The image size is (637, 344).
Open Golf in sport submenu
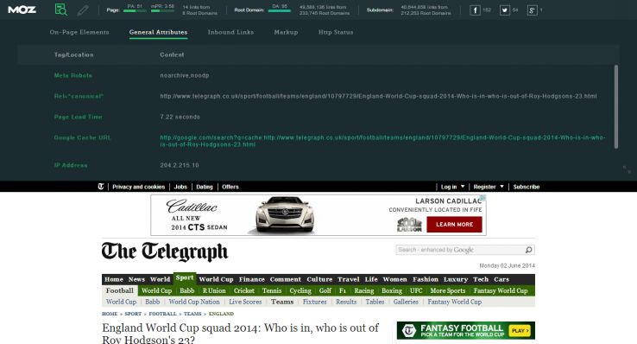tap(325, 290)
